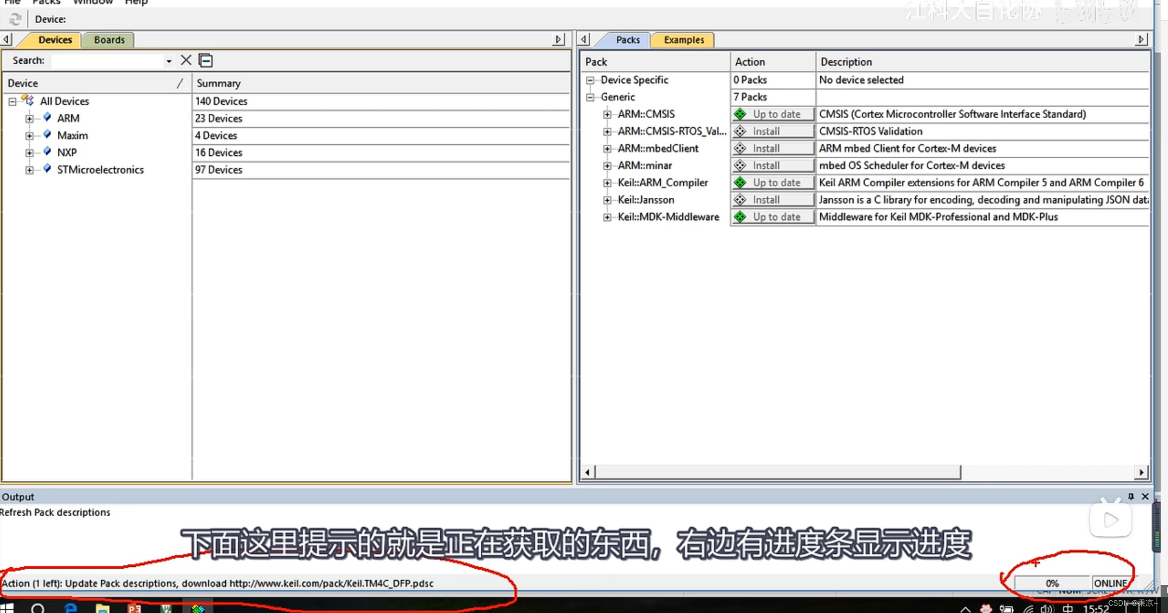Open the Search dropdown arrow
The height and width of the screenshot is (613, 1168).
coord(169,61)
